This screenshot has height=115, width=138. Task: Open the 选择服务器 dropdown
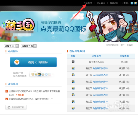pos(29,46)
